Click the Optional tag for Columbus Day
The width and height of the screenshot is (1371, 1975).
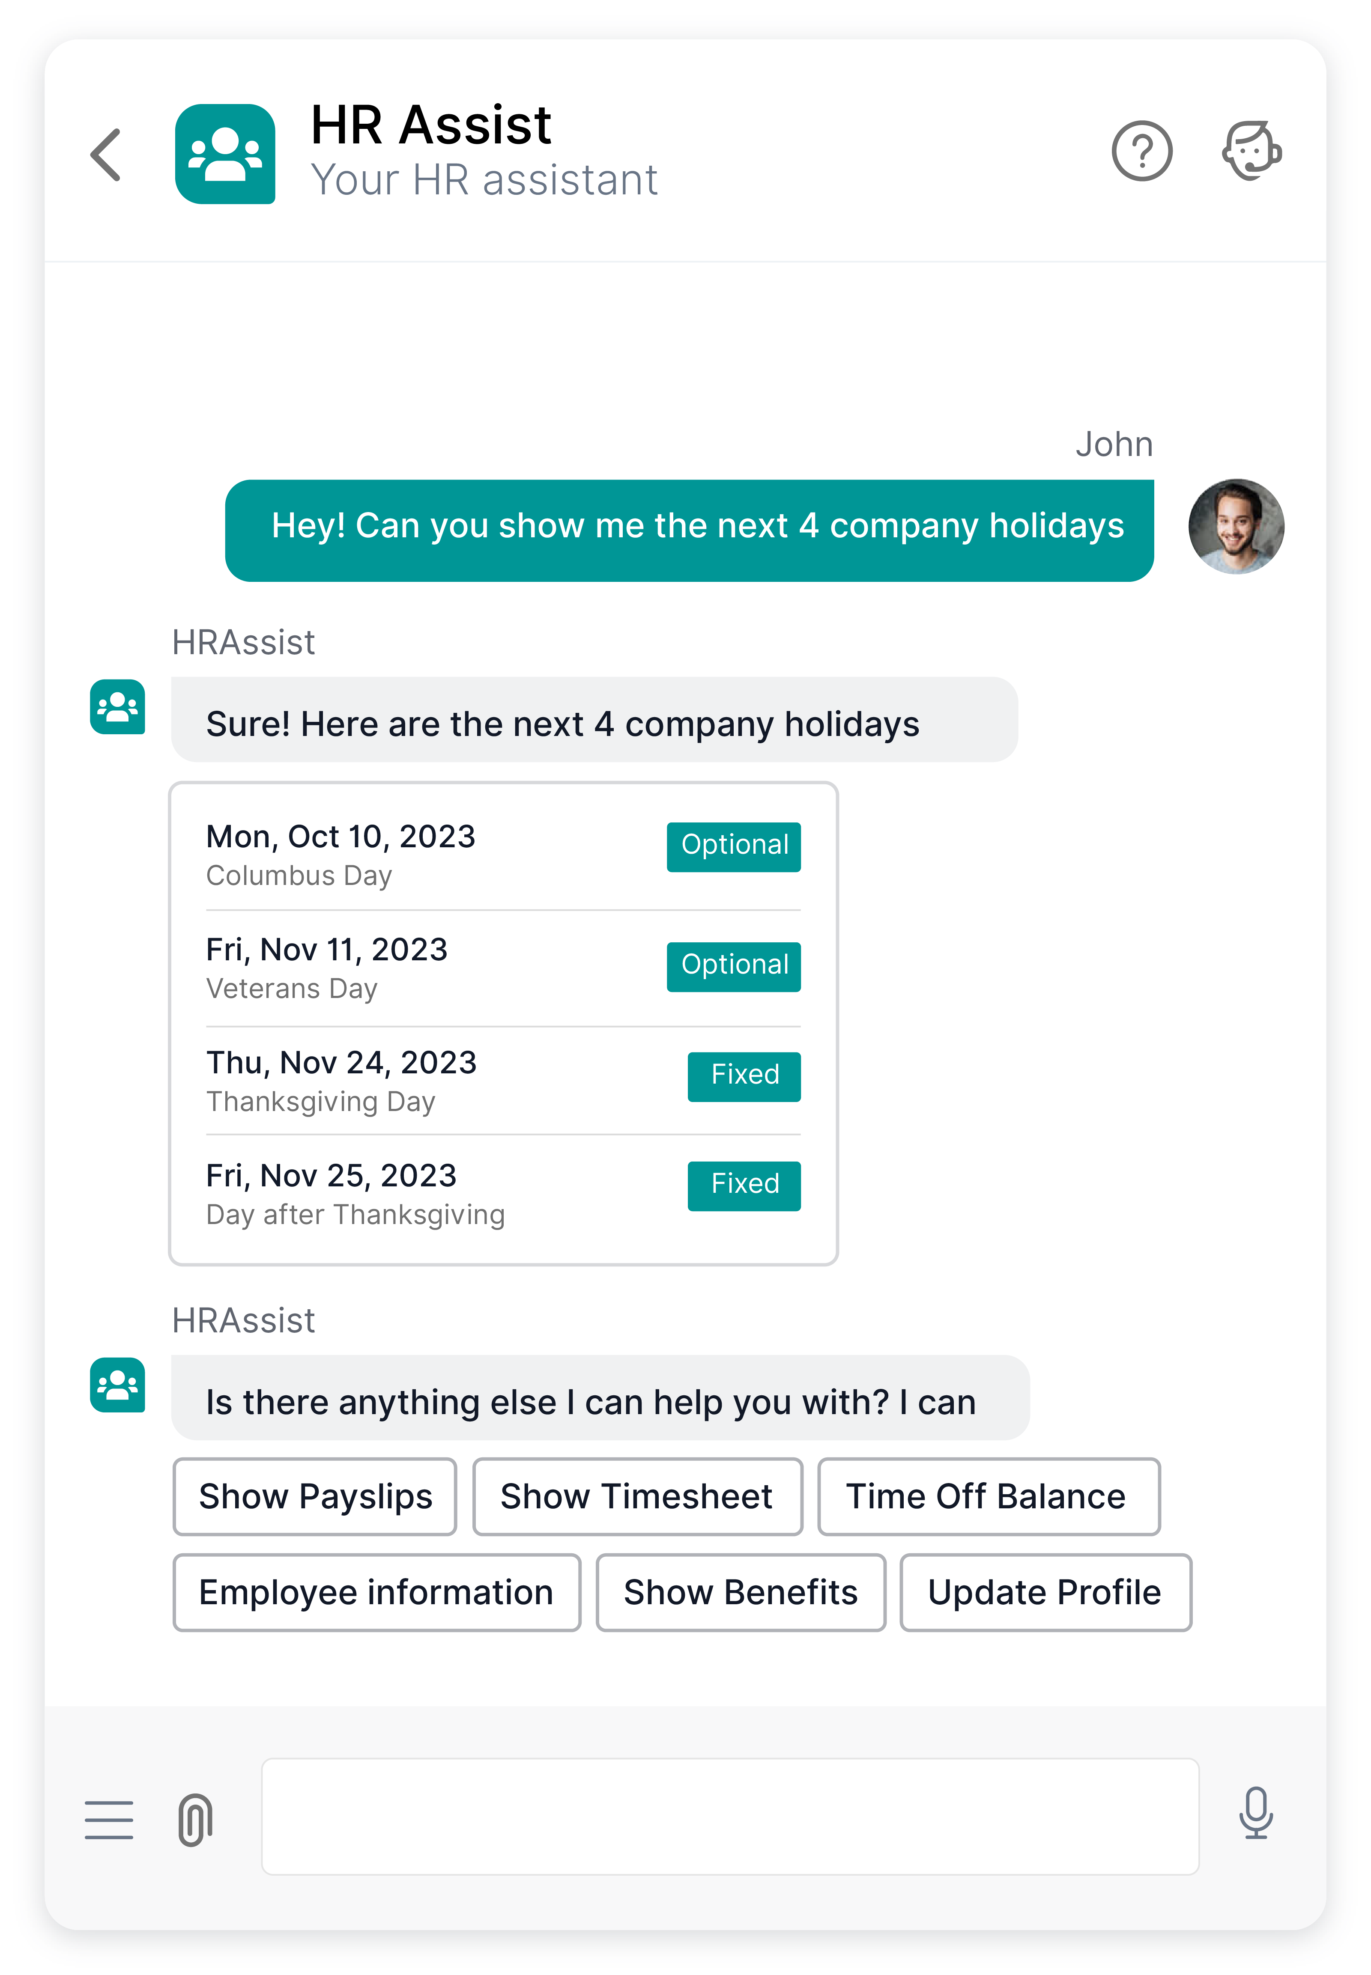[x=734, y=847]
